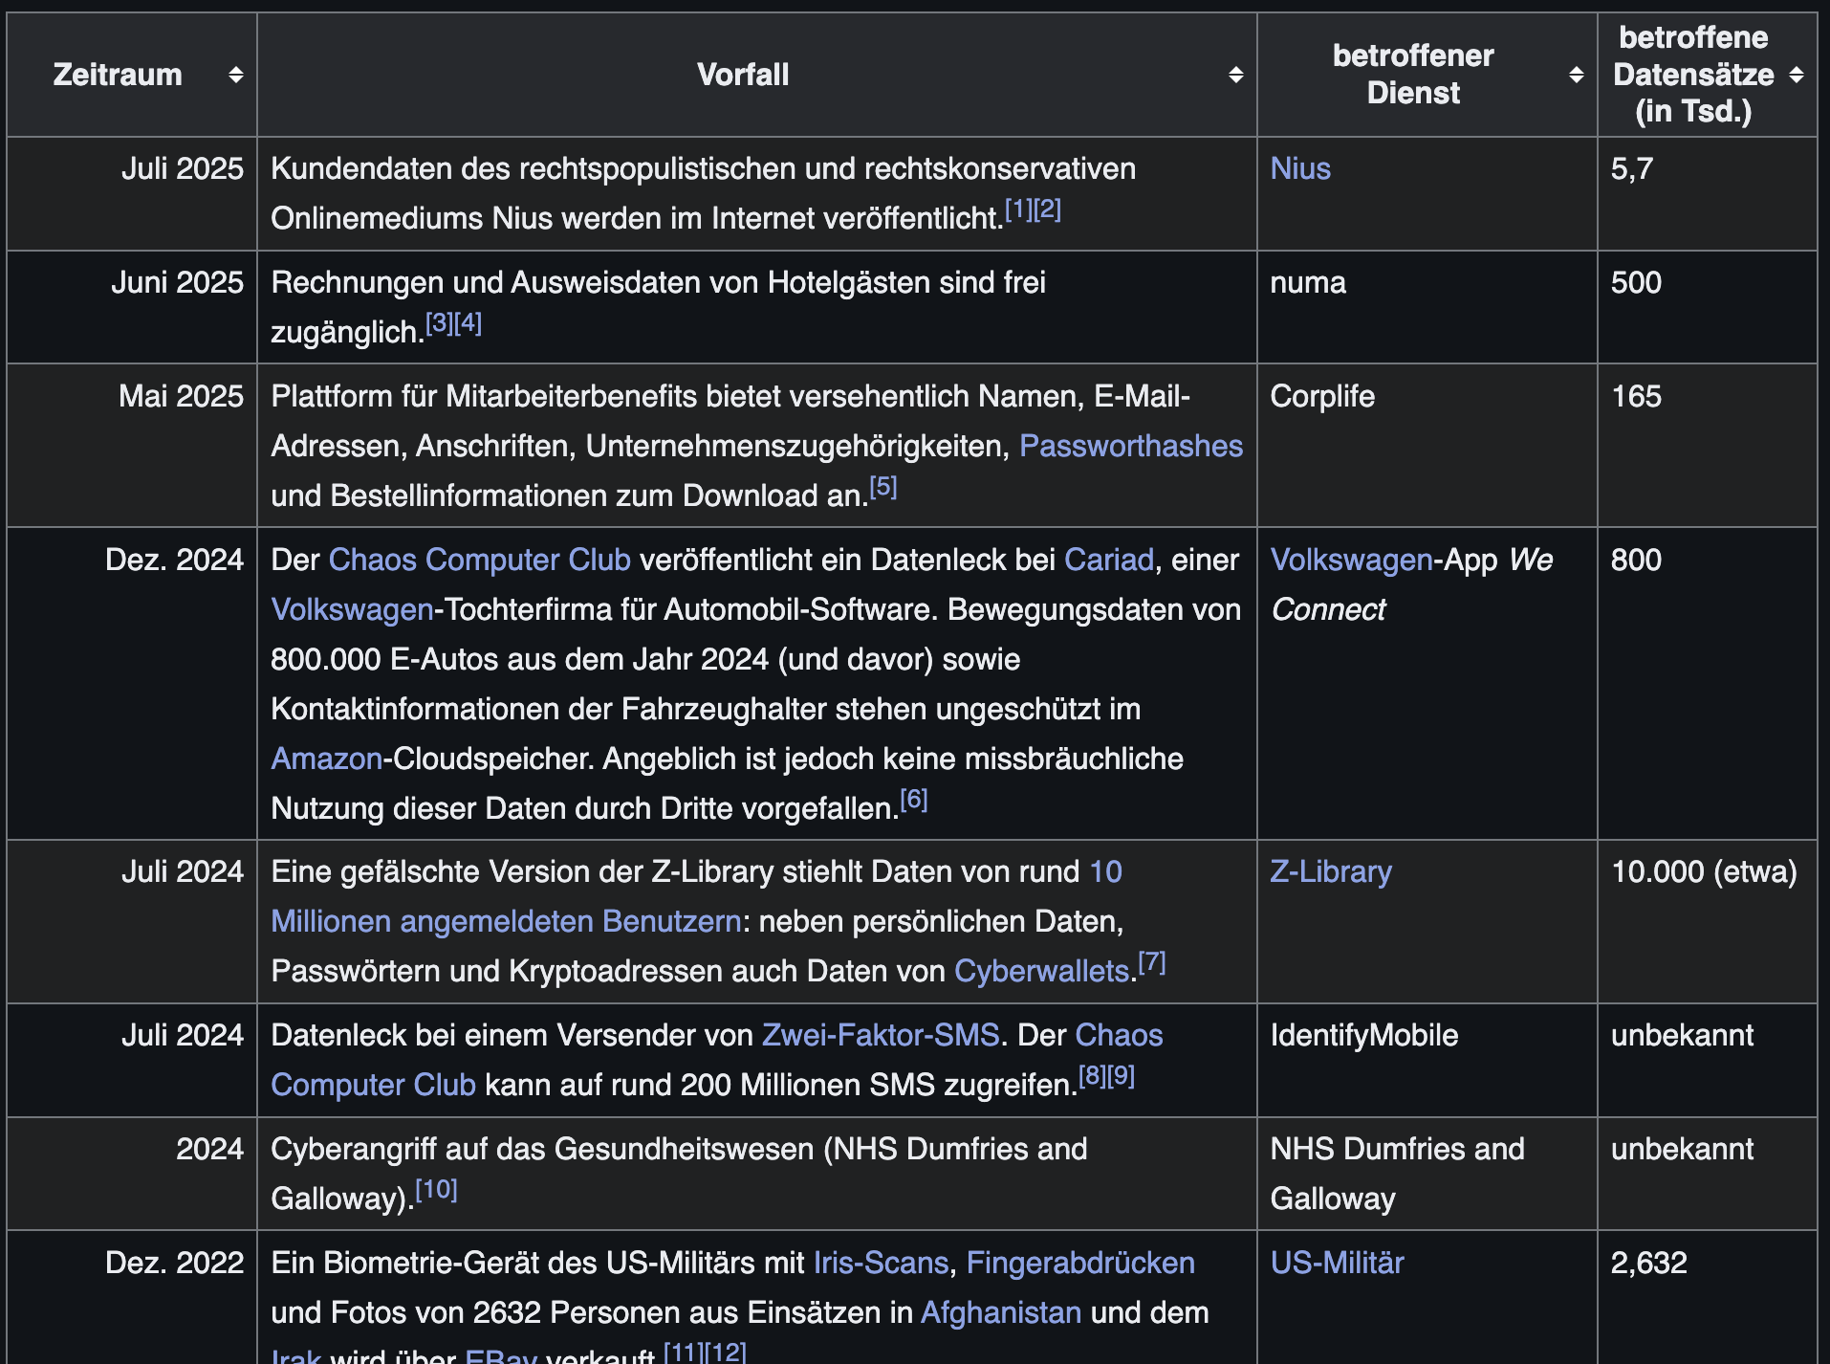
Task: Visit the Afghanistan article link
Action: tap(1000, 1312)
